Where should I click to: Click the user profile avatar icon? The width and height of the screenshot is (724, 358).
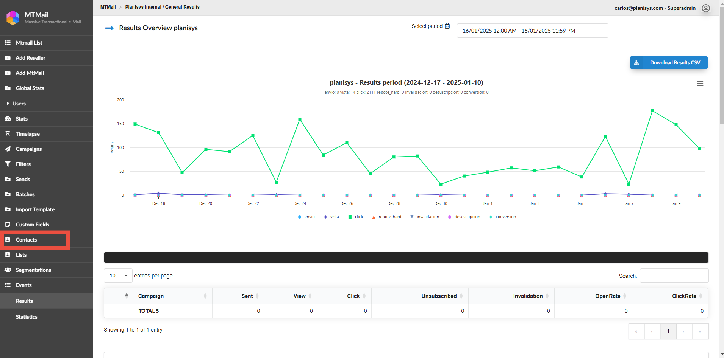coord(705,8)
